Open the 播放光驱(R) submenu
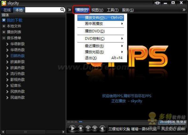This screenshot has height=135, width=188. (x=101, y=52)
